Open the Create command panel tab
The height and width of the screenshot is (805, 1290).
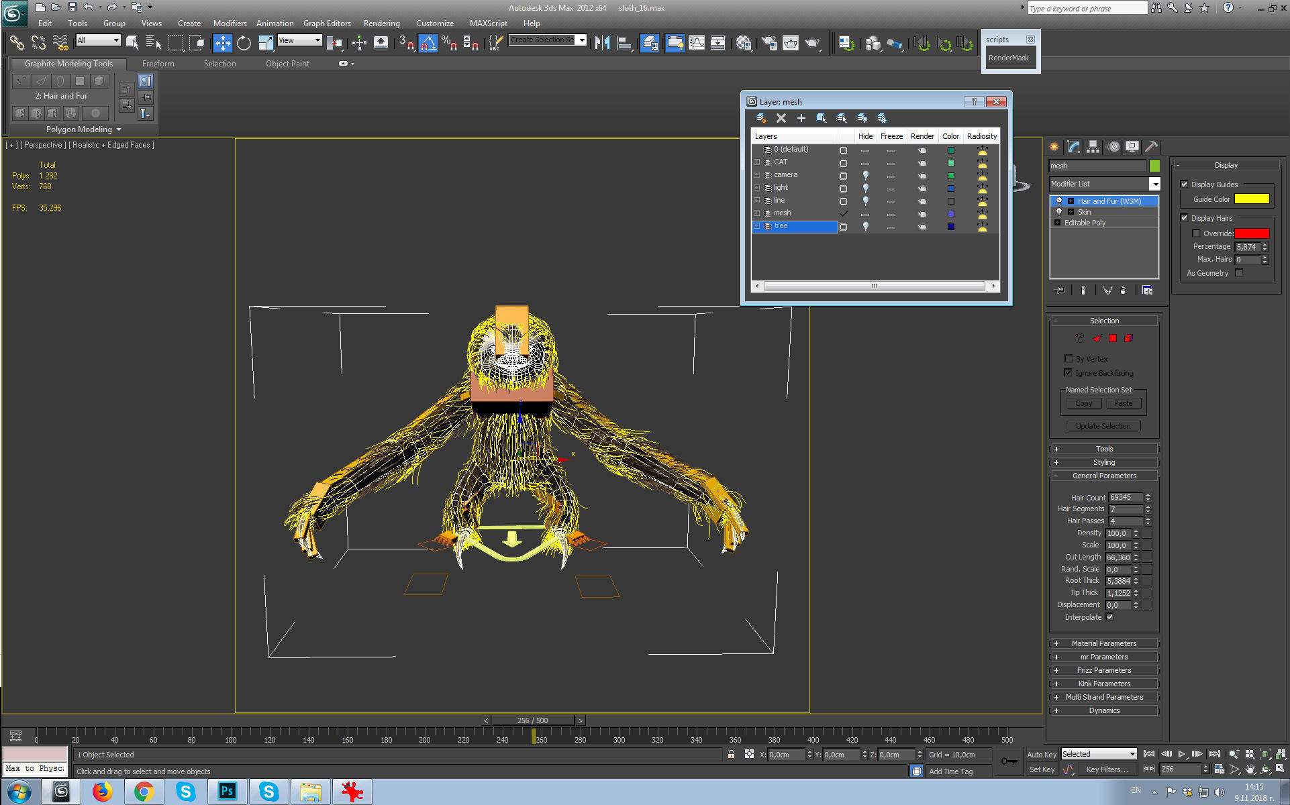1054,147
